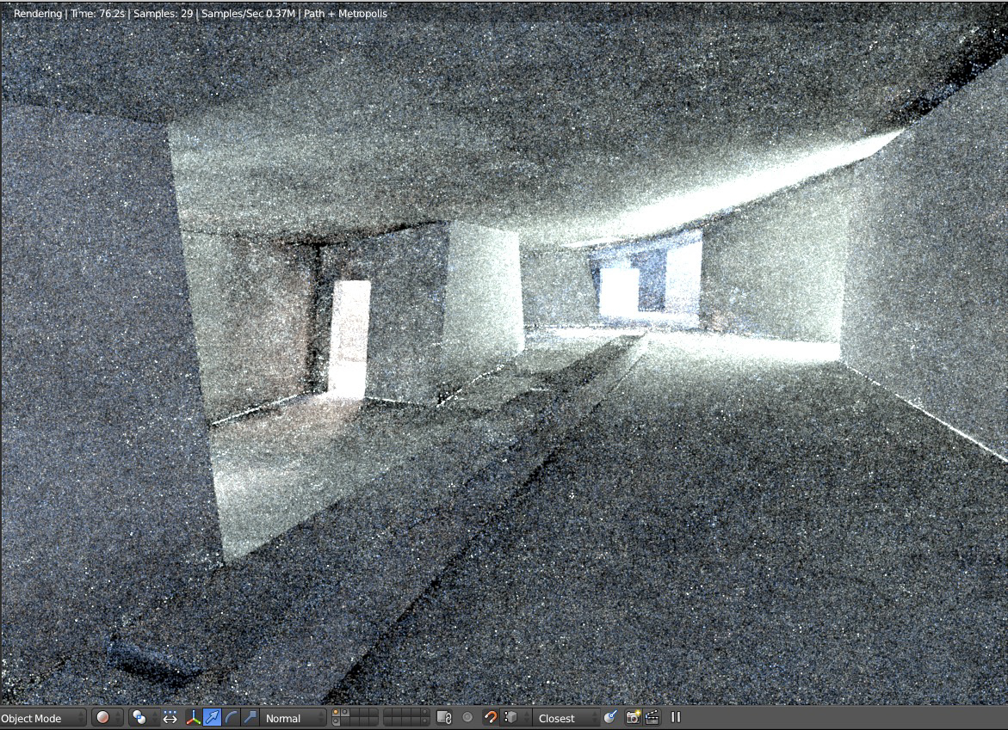Viewport: 1008px width, 730px height.
Task: Click the 'Samples: 29' status text
Action: tap(164, 14)
